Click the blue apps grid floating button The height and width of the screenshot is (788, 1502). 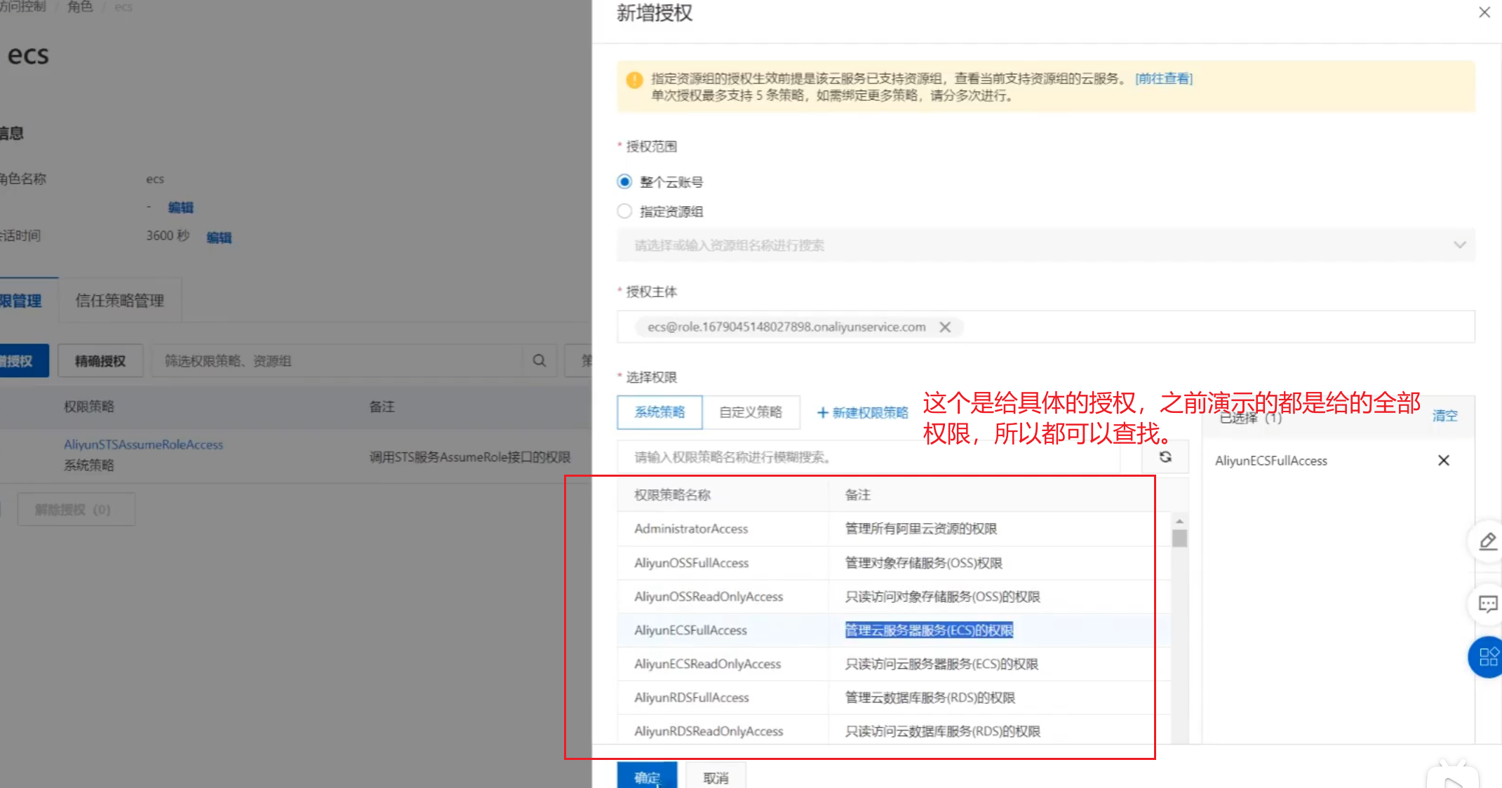(1487, 657)
